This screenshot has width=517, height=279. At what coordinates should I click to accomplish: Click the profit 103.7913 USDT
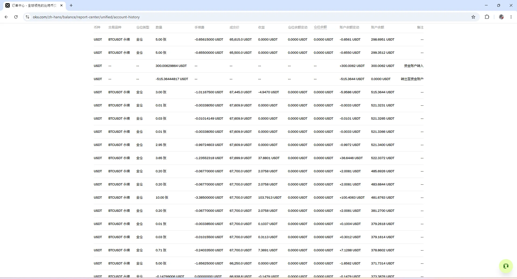pos(270,198)
